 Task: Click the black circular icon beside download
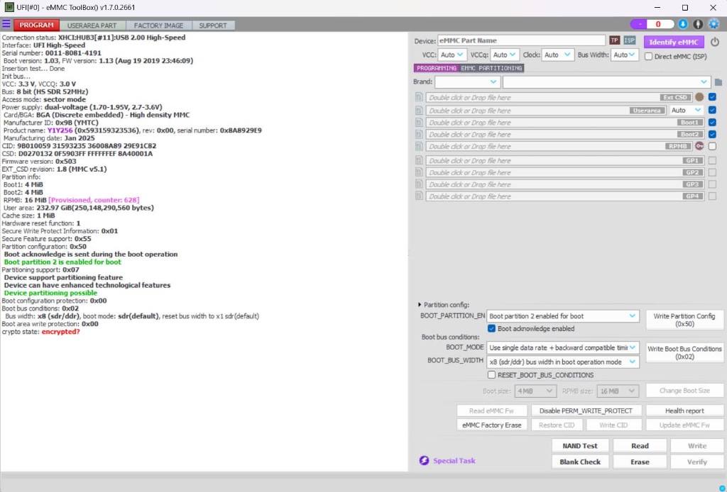698,24
